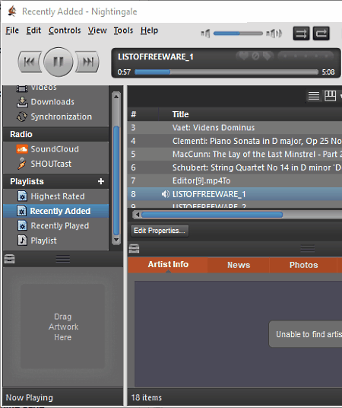
Task: Click the artwork pane grip handle
Action: tap(63, 259)
